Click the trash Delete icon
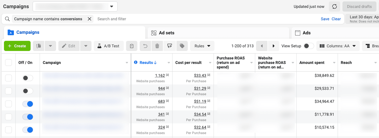The image size is (379, 138). tap(157, 46)
